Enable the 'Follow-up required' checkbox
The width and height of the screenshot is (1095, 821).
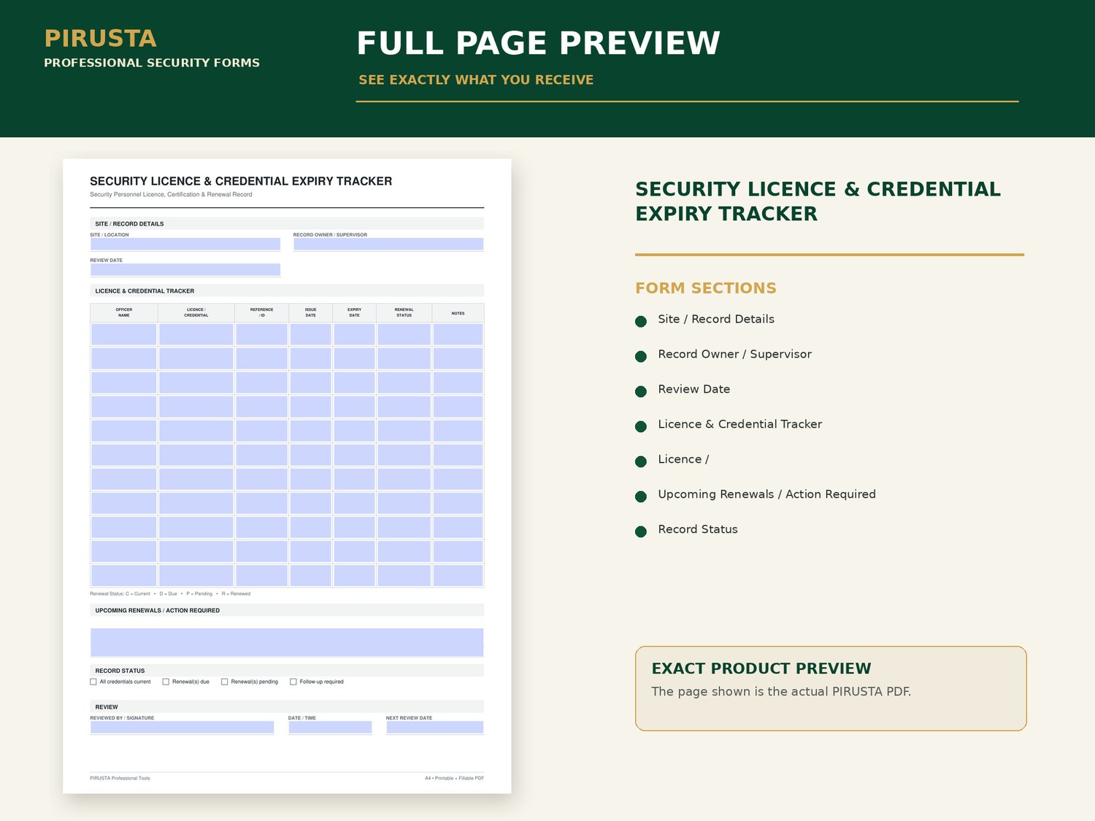293,682
